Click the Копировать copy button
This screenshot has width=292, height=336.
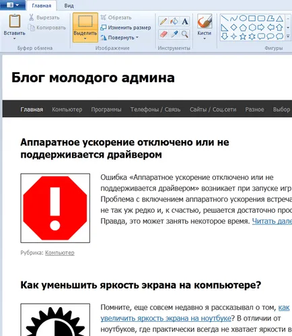pyautogui.click(x=47, y=28)
